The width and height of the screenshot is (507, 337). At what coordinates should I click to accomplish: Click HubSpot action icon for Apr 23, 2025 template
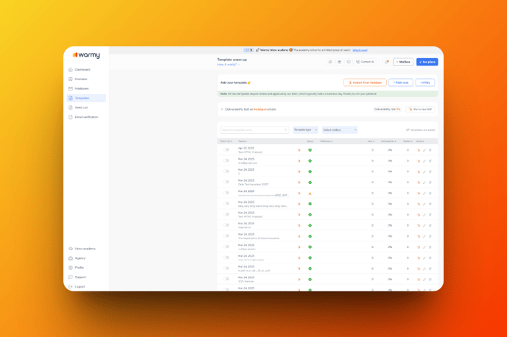[x=419, y=150]
